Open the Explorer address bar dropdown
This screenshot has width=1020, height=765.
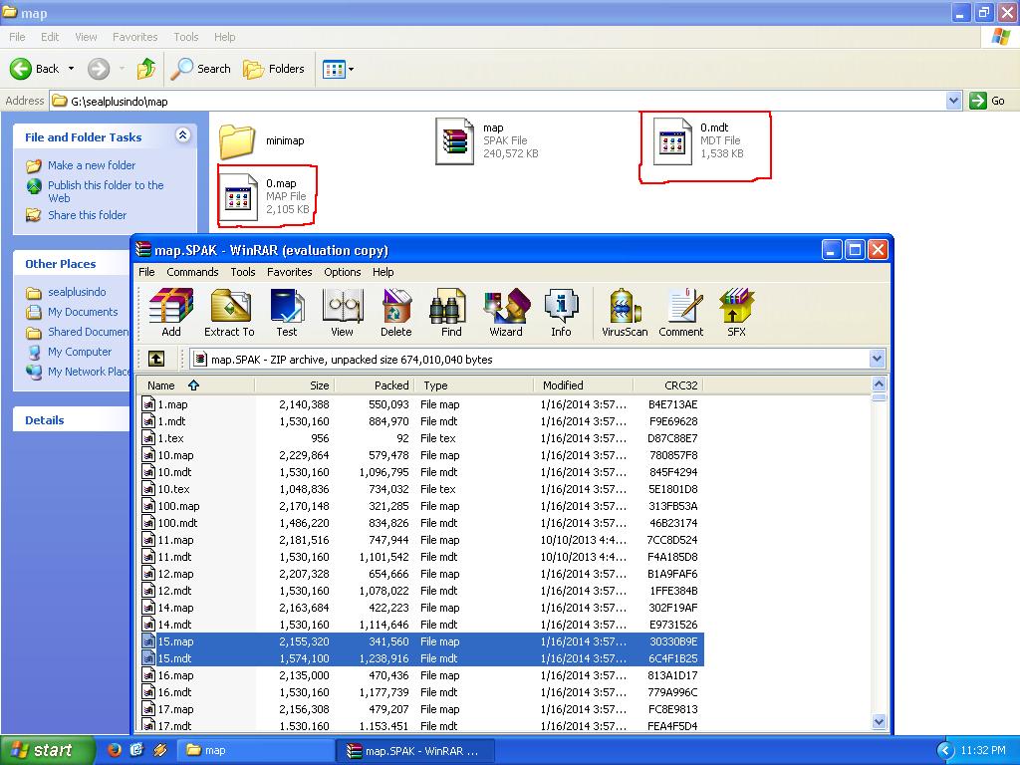click(953, 101)
